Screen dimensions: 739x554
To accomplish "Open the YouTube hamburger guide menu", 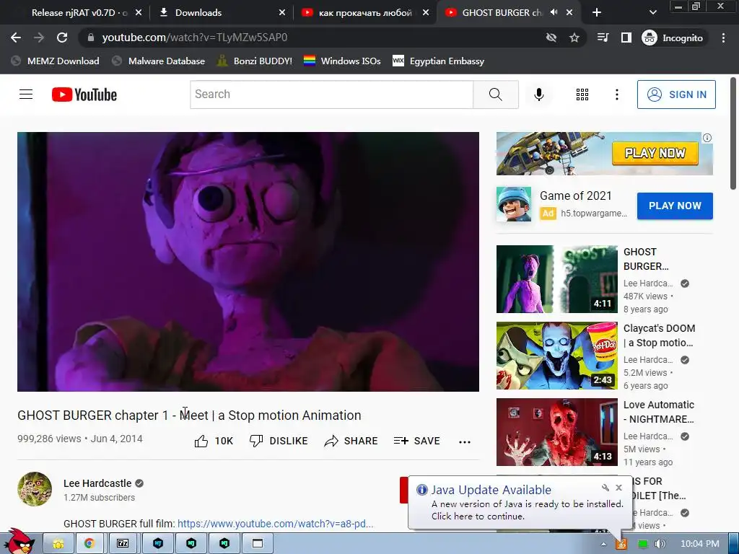I will click(x=26, y=94).
